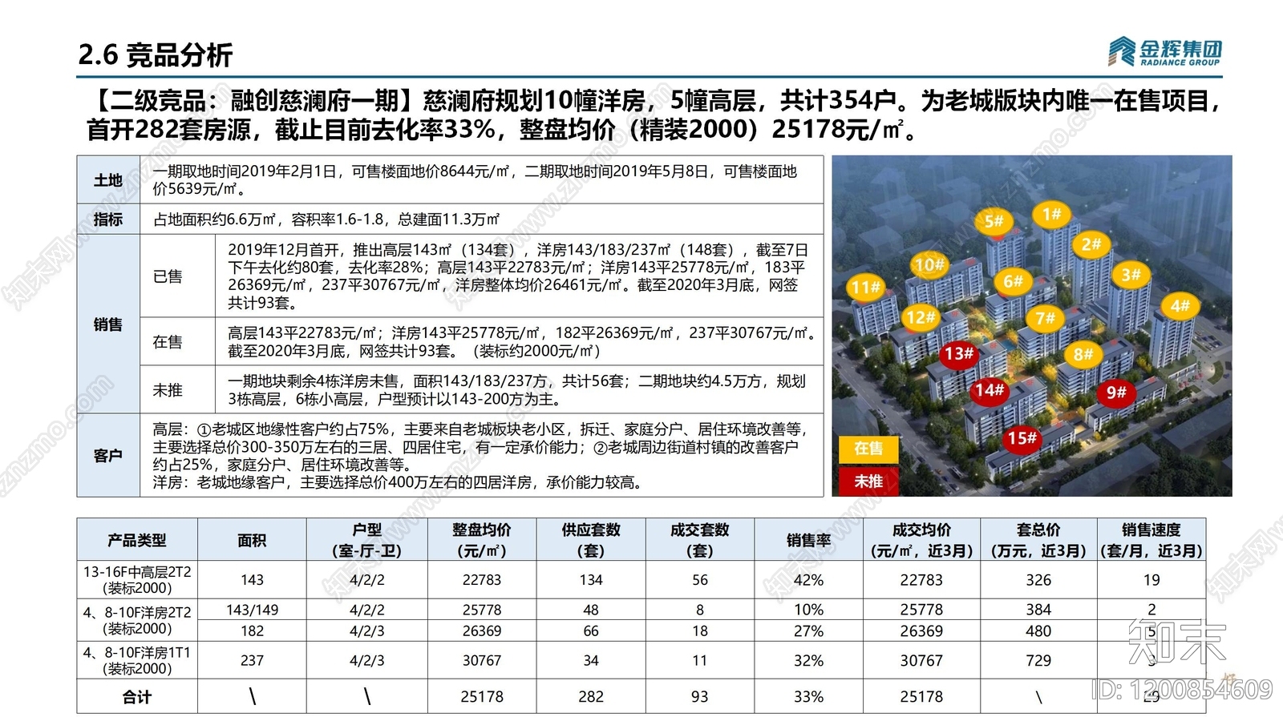Click sold count 56 cell
The height and width of the screenshot is (721, 1283).
pyautogui.click(x=700, y=579)
